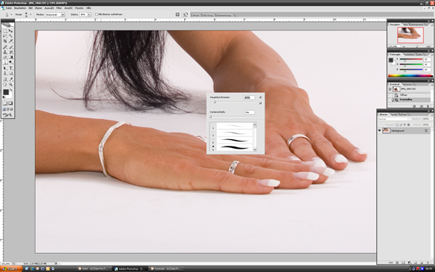Select the Move tool

11,30
